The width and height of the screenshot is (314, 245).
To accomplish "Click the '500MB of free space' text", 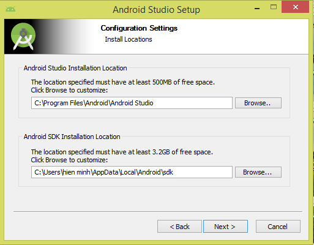I will [x=183, y=82].
